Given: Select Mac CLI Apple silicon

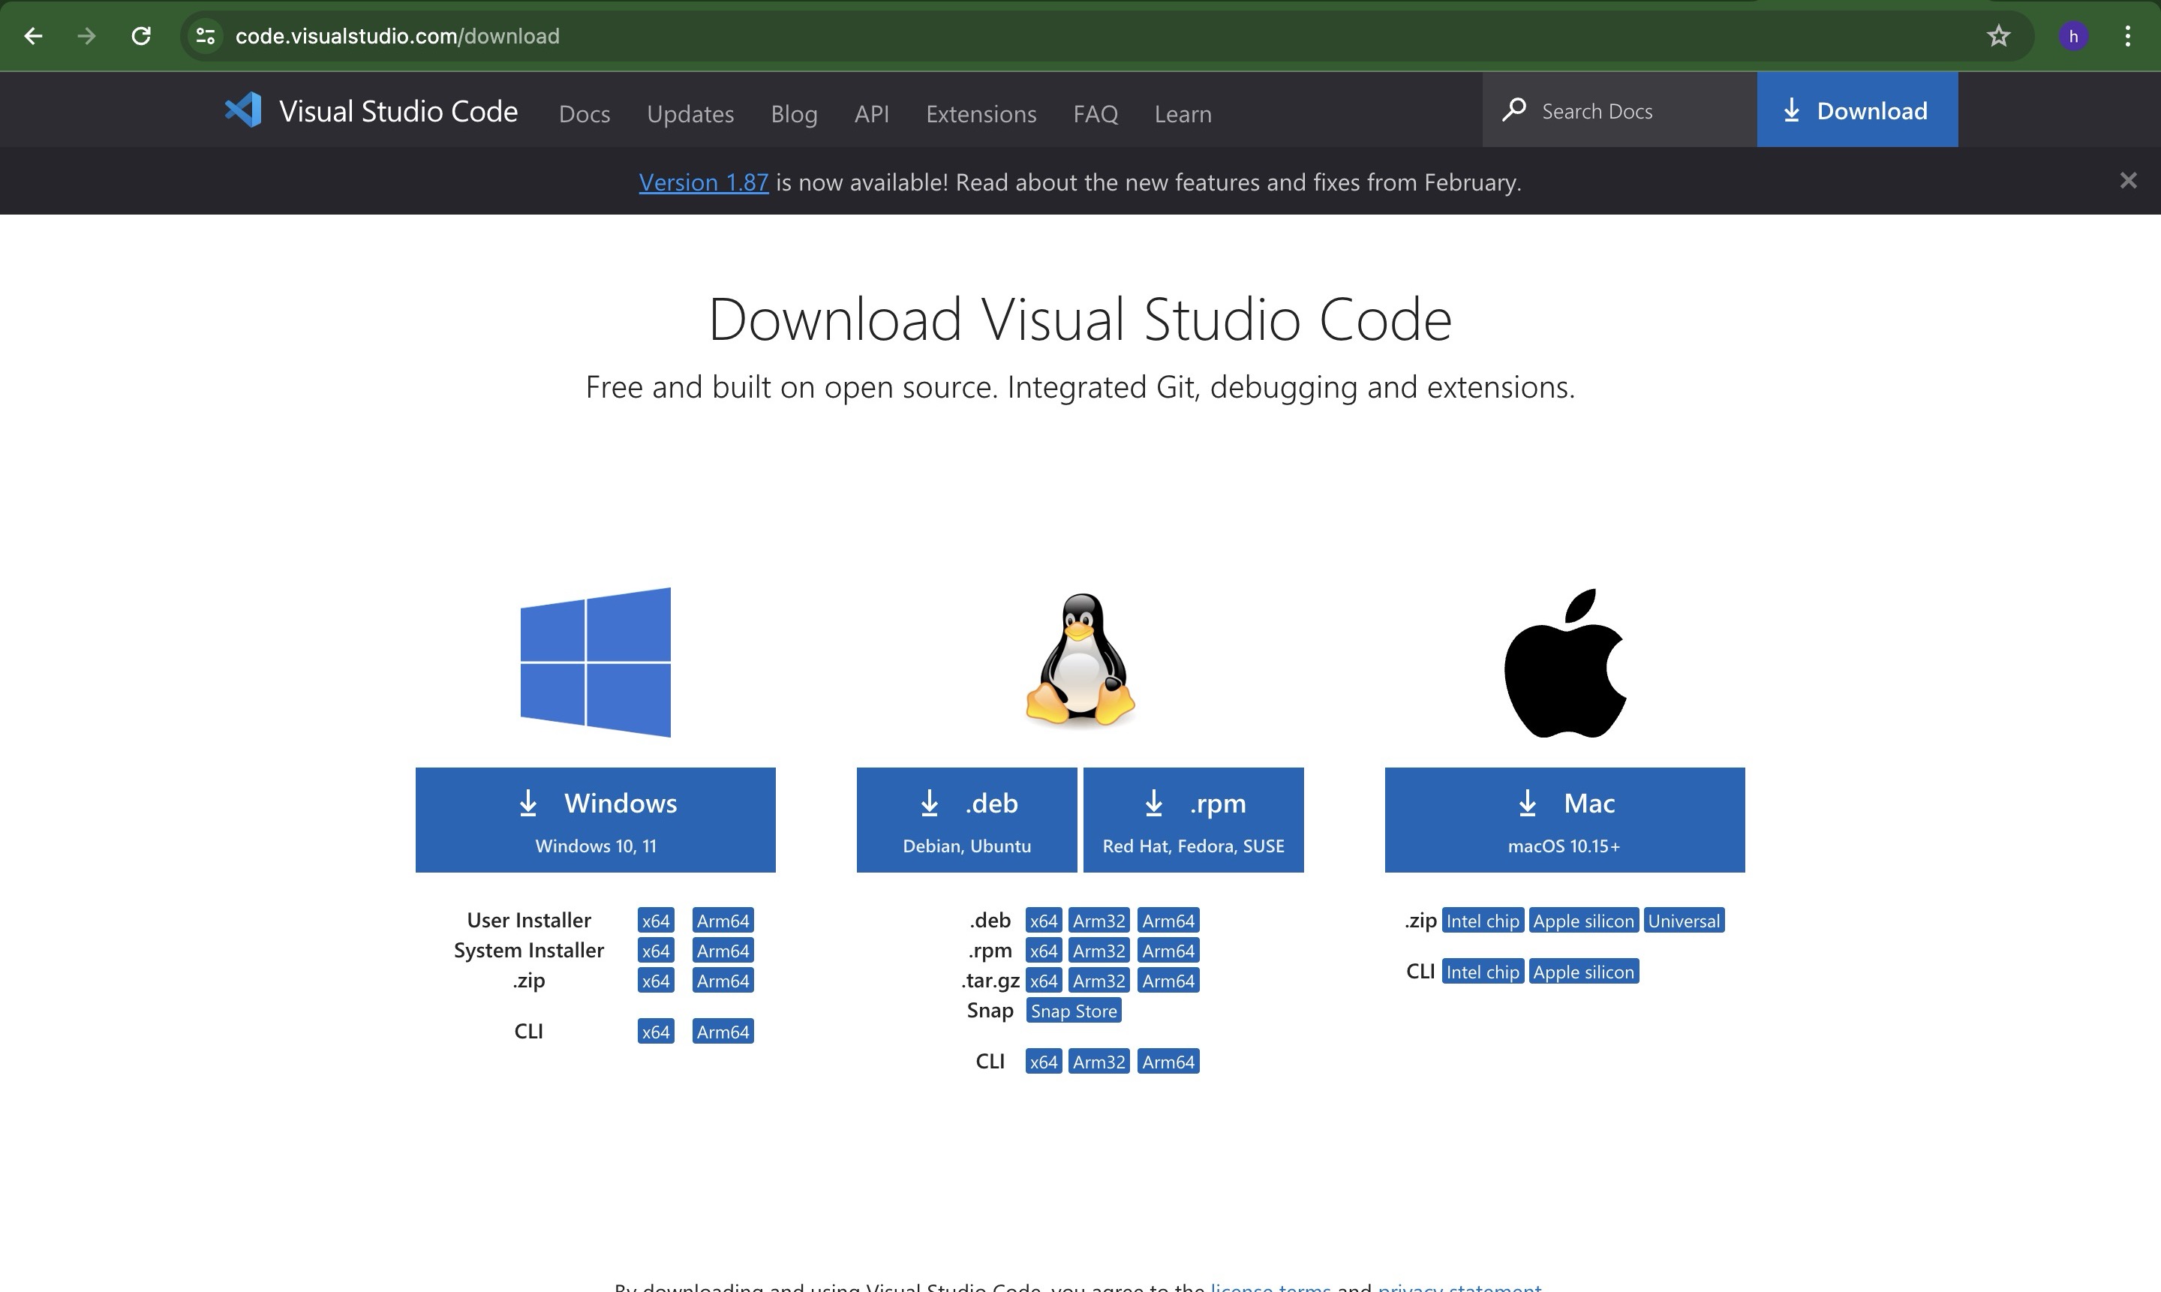Looking at the screenshot, I should [1584, 972].
